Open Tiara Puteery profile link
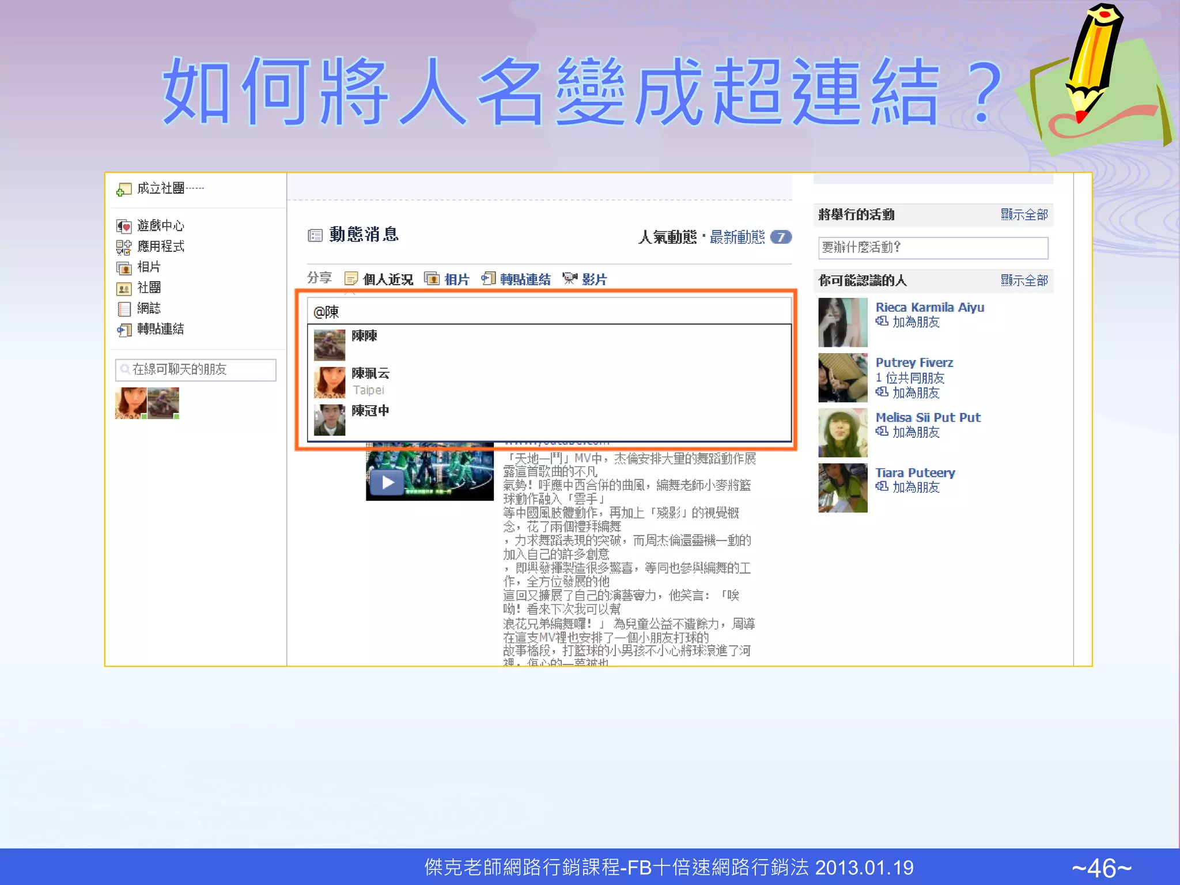The image size is (1180, 885). tap(915, 472)
